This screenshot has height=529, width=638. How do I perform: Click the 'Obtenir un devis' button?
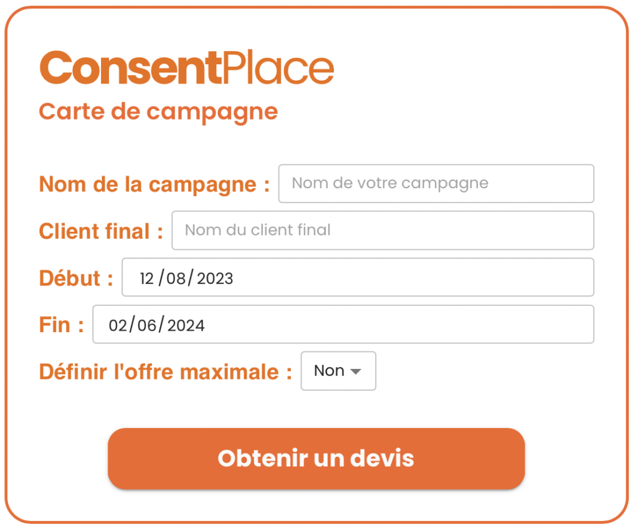tap(316, 458)
